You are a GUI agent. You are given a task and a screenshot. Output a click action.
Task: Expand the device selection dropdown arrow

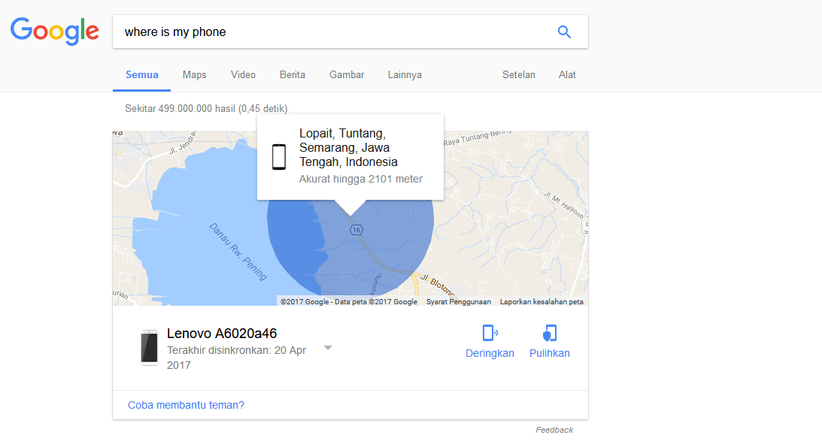coord(328,348)
